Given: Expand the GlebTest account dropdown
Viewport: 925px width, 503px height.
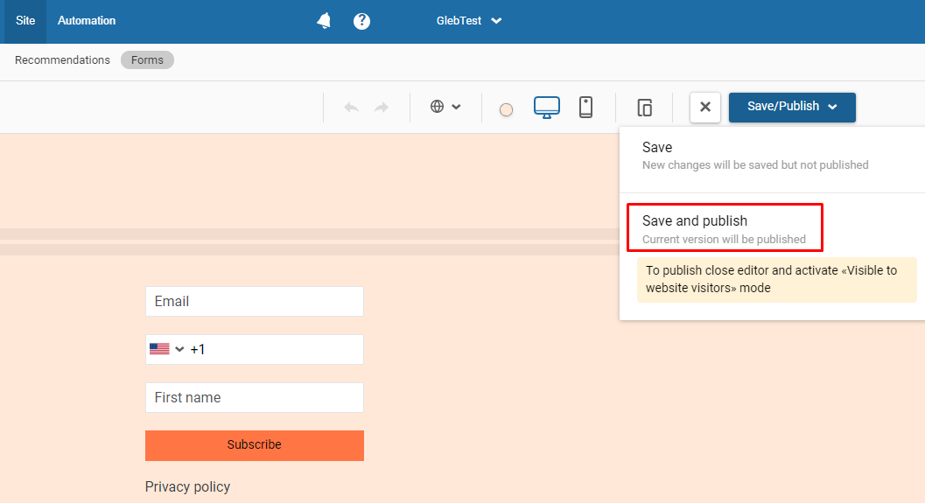Looking at the screenshot, I should coord(469,21).
